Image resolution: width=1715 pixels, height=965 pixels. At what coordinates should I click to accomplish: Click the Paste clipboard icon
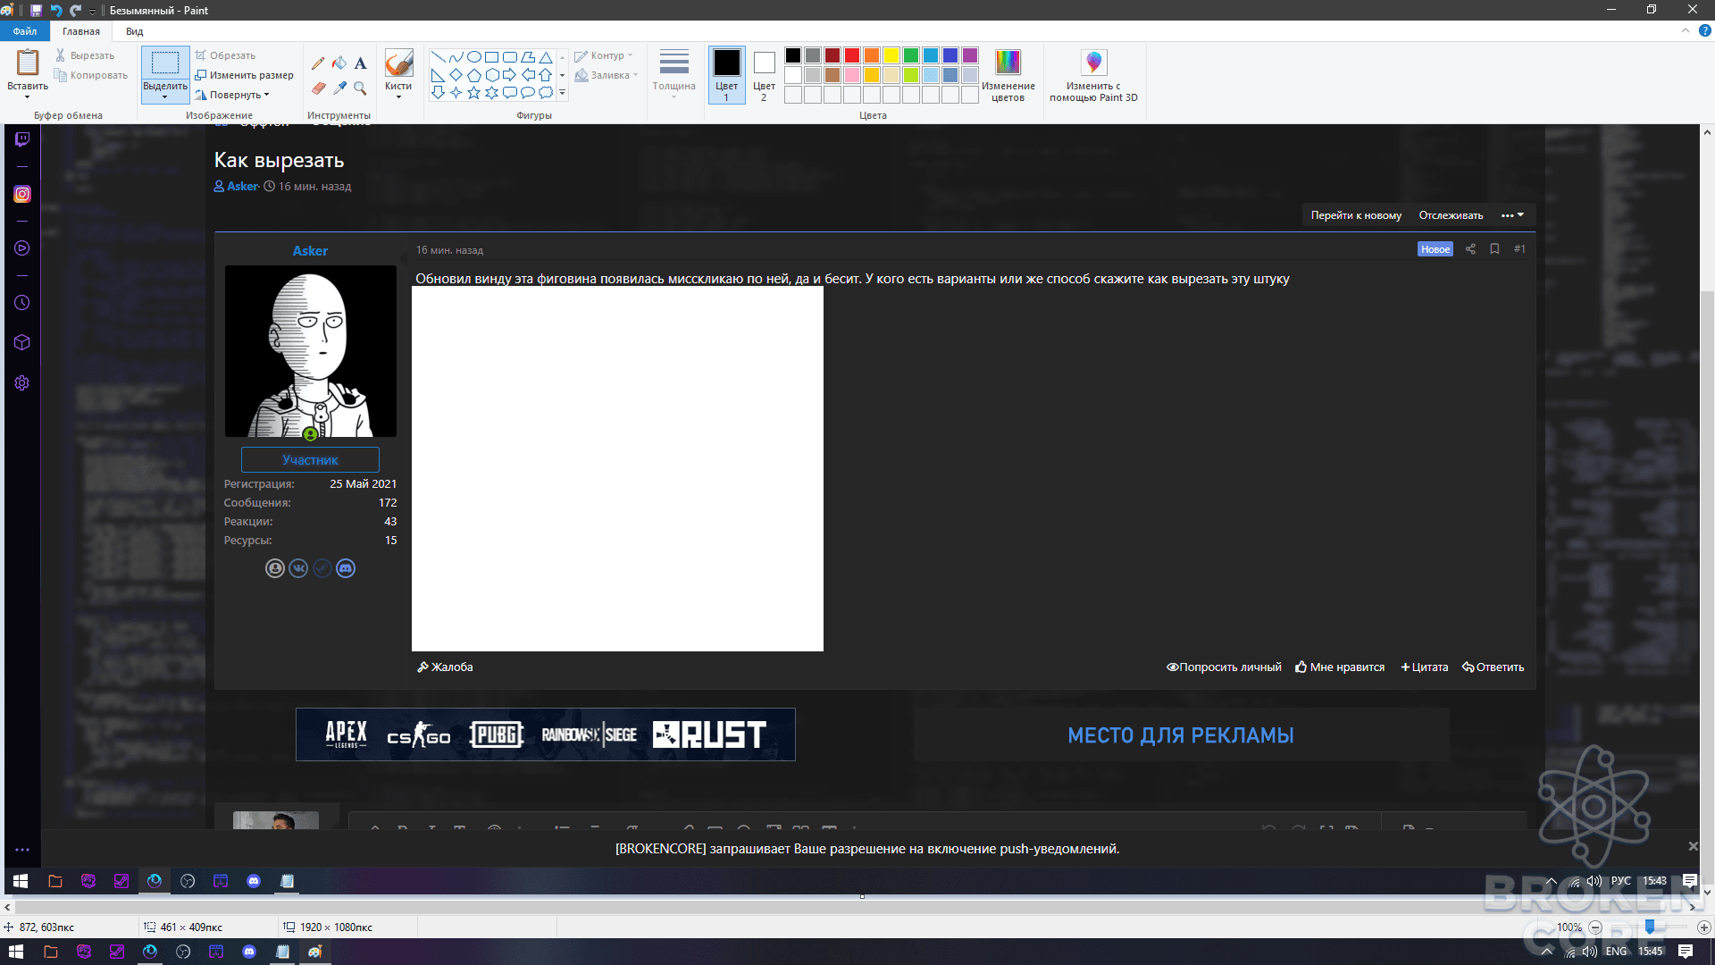pyautogui.click(x=28, y=63)
